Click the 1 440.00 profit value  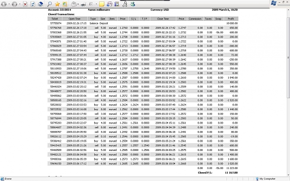[x=233, y=109]
